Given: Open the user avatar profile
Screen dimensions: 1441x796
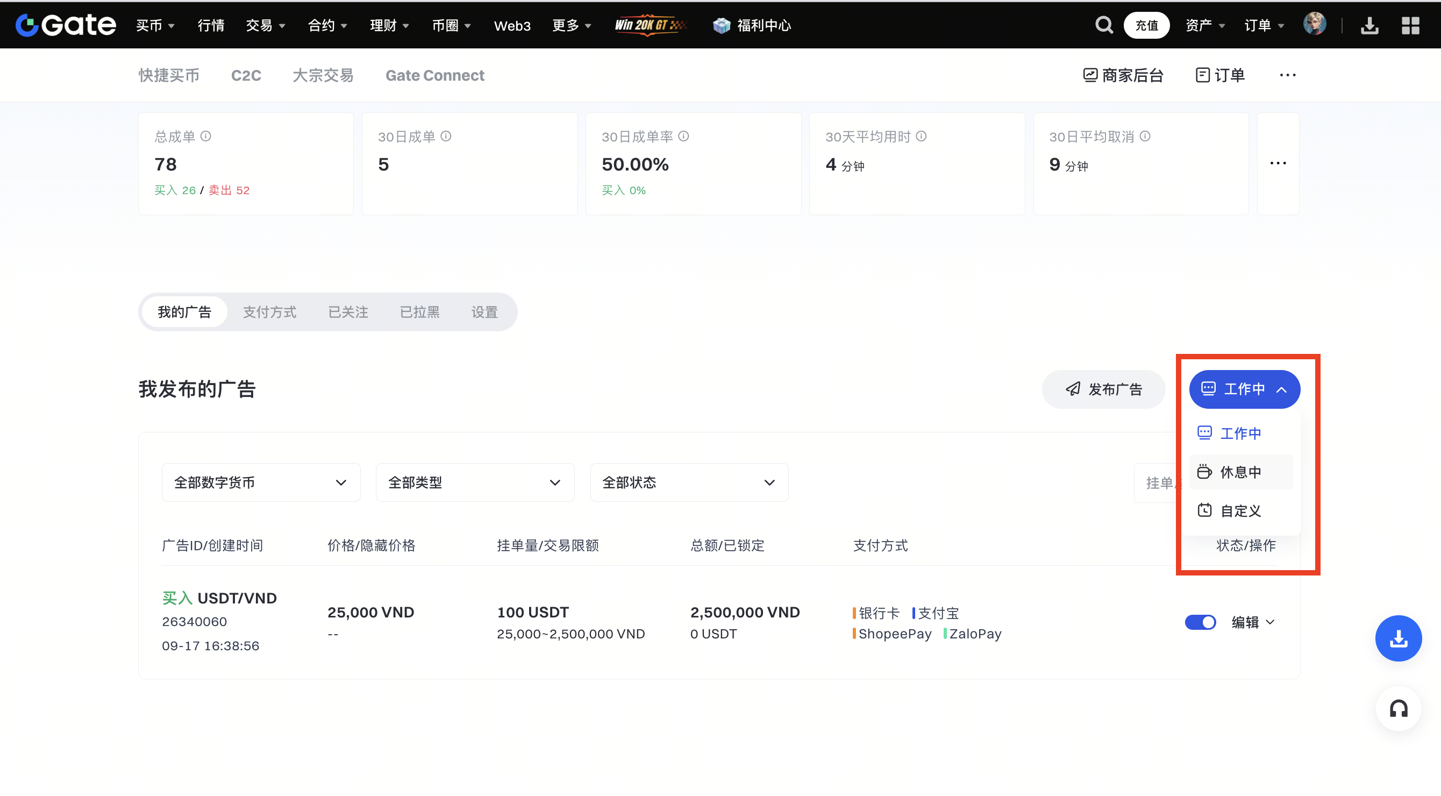Looking at the screenshot, I should pyautogui.click(x=1314, y=25).
